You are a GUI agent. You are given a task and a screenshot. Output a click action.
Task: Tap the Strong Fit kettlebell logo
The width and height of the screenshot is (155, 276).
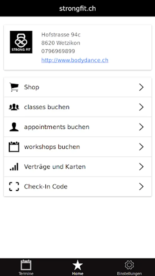(21, 42)
